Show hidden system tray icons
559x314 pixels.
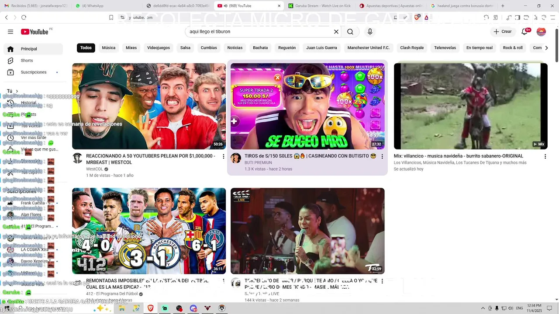click(483, 308)
